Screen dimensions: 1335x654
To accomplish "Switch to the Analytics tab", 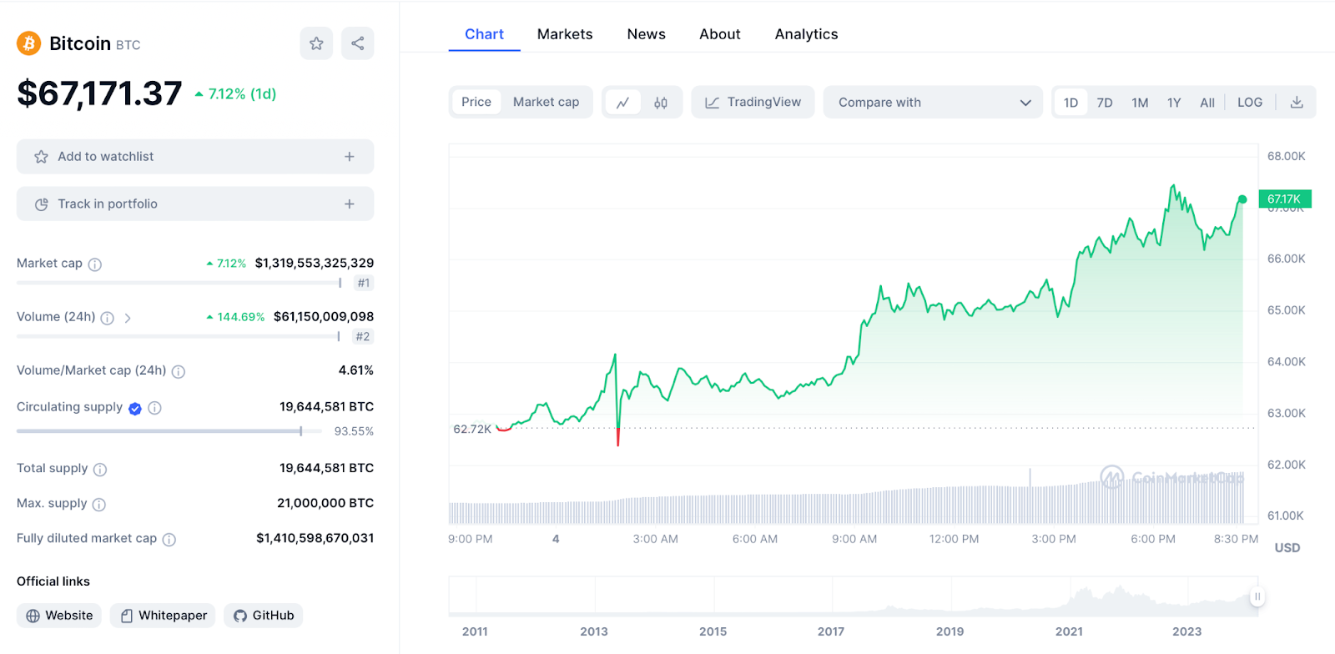I will 806,34.
